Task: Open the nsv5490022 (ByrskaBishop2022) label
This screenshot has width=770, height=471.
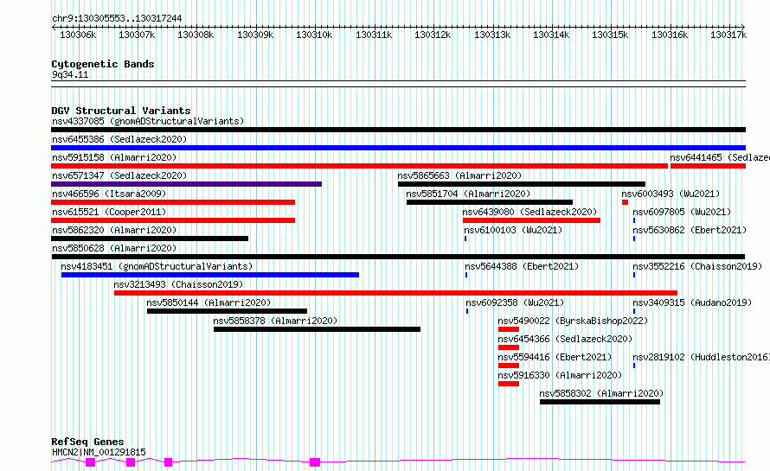Action: [x=573, y=321]
